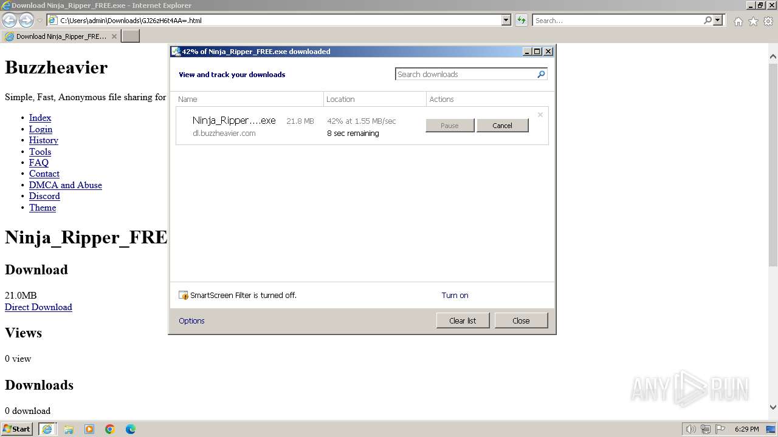Open Favorites with the star icon
Screen dimensions: 778x437
coord(753,21)
